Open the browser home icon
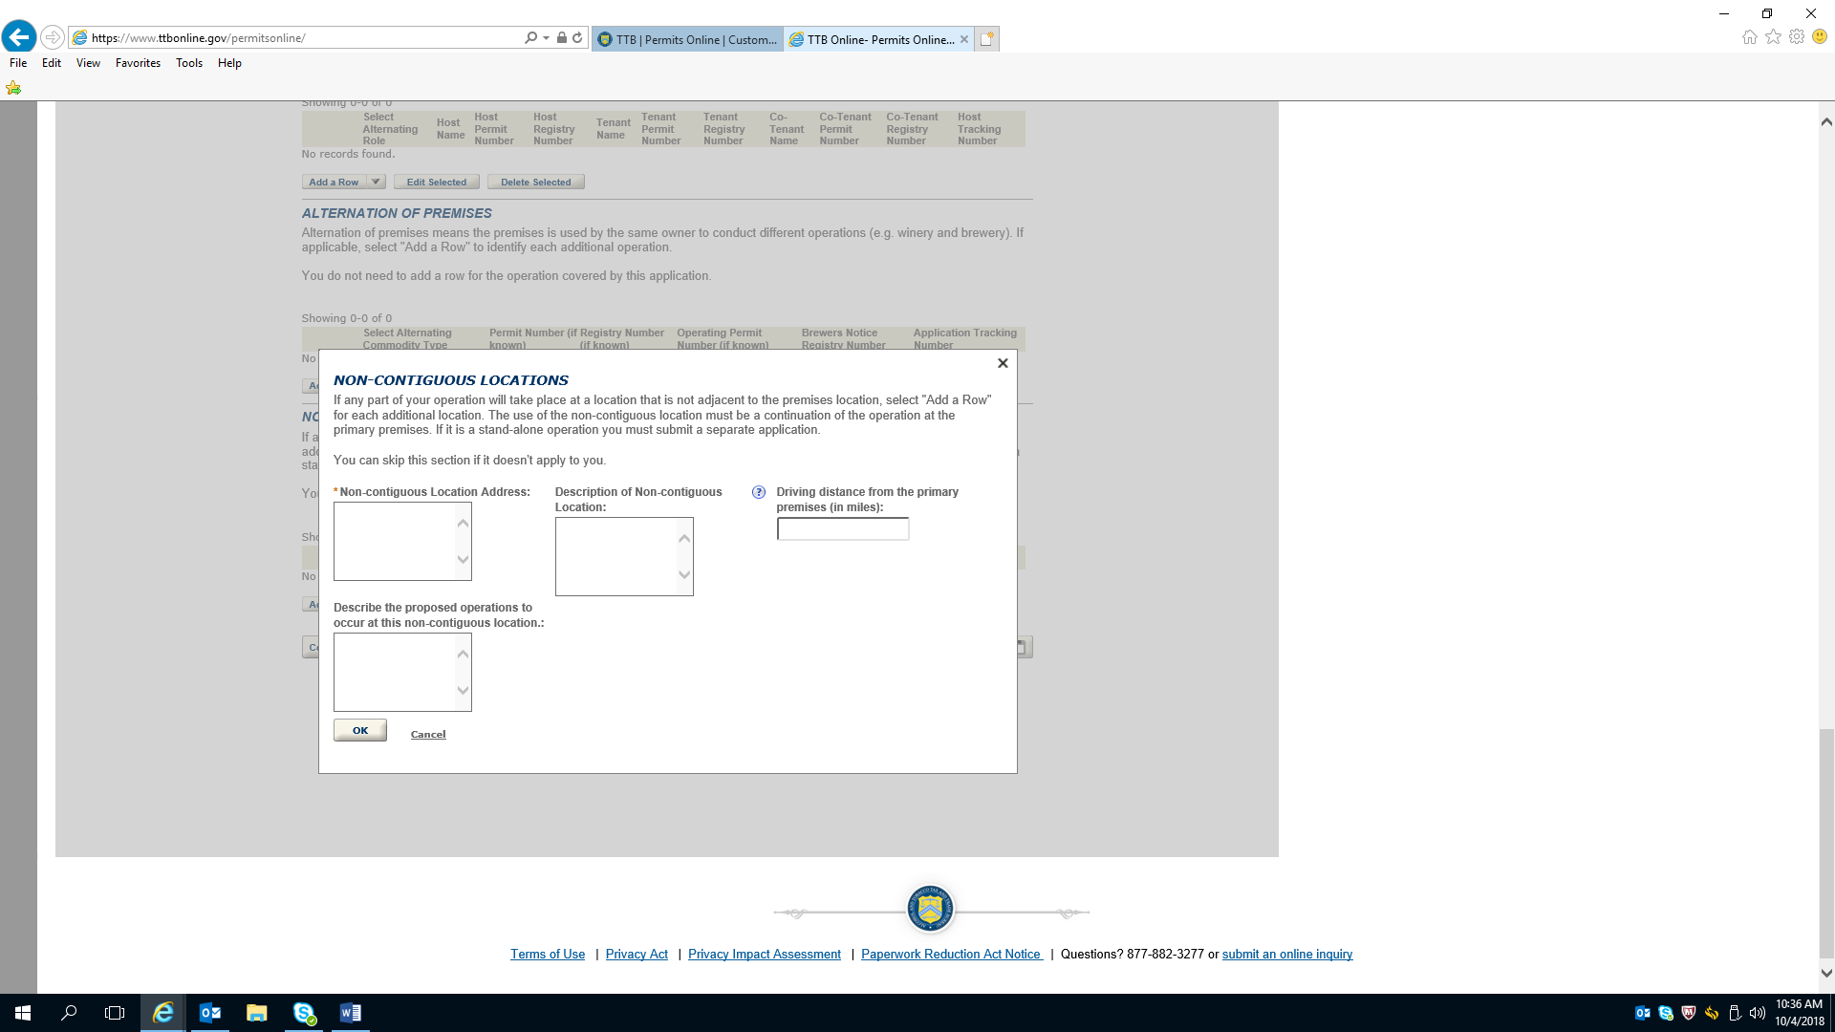Screen dimensions: 1835x1032 click(x=1749, y=37)
